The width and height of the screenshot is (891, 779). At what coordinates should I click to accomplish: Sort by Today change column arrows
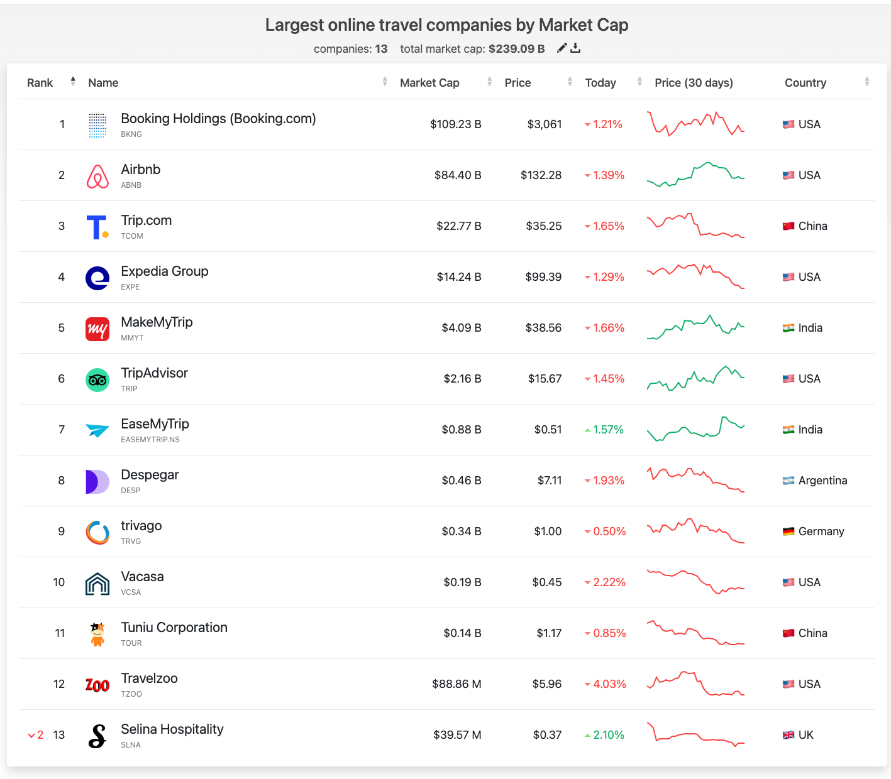[x=639, y=82]
